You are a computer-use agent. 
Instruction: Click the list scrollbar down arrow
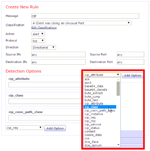click(x=118, y=145)
